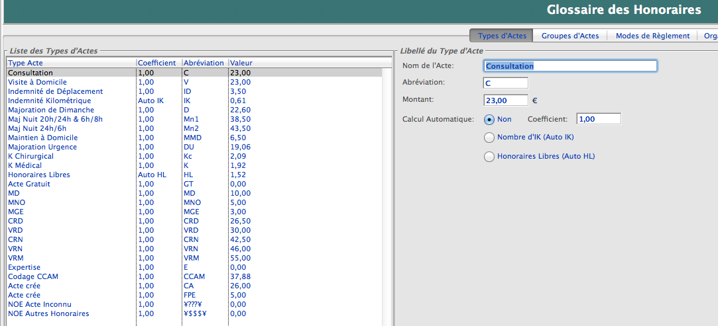Switch to the Types d'Actes tab
The image size is (718, 326).
pos(501,36)
